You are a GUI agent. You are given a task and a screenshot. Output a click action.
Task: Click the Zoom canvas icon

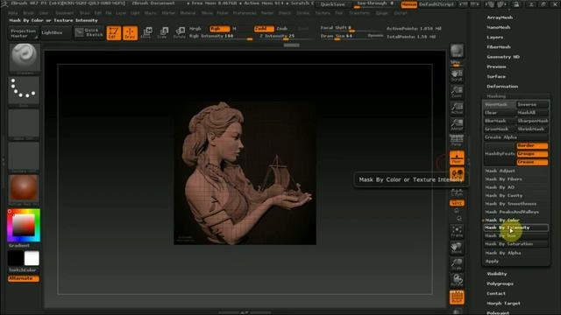457,92
